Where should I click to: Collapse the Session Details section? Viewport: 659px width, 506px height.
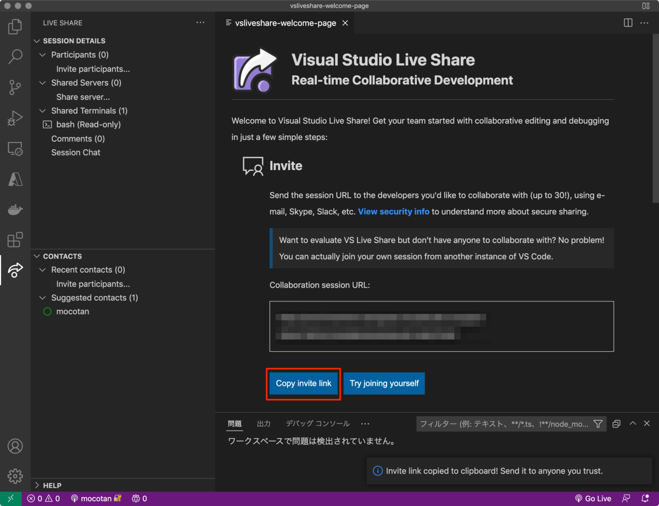[x=37, y=41]
